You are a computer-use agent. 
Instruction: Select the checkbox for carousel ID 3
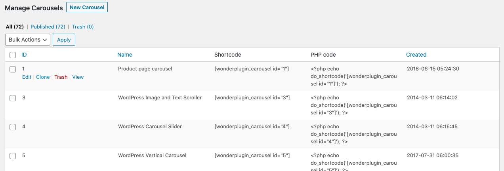pos(13,98)
